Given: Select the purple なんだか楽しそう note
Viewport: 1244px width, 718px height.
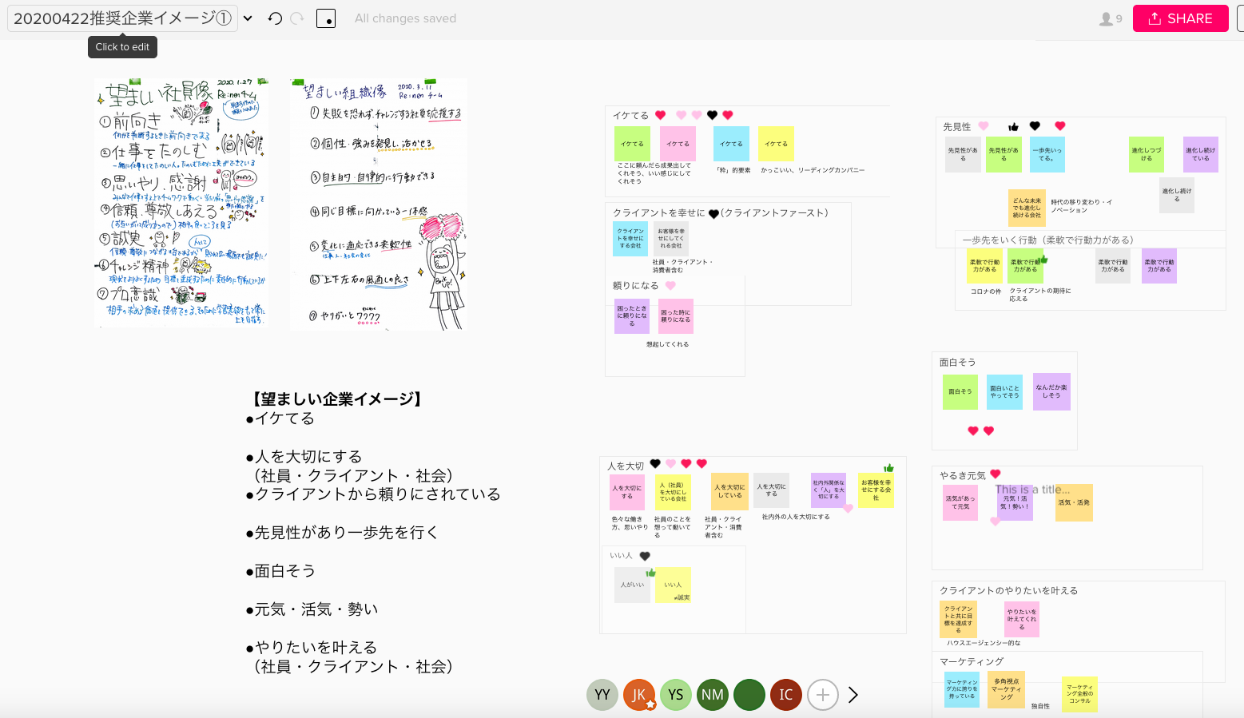Looking at the screenshot, I should [x=1051, y=391].
